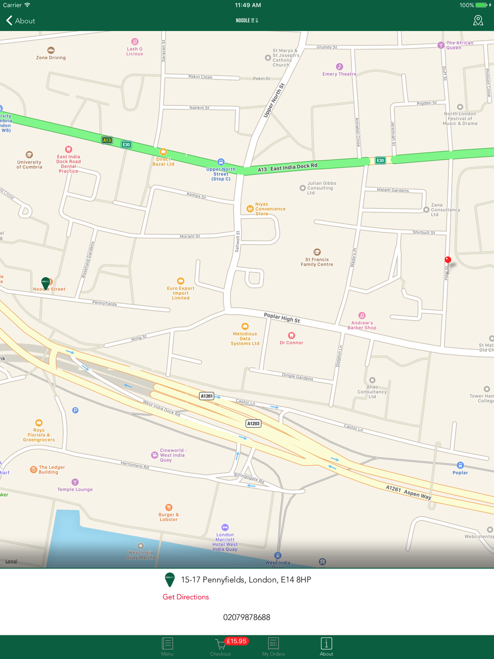
Task: Tap Niyaz Convenience Store icon
Action: (x=250, y=209)
